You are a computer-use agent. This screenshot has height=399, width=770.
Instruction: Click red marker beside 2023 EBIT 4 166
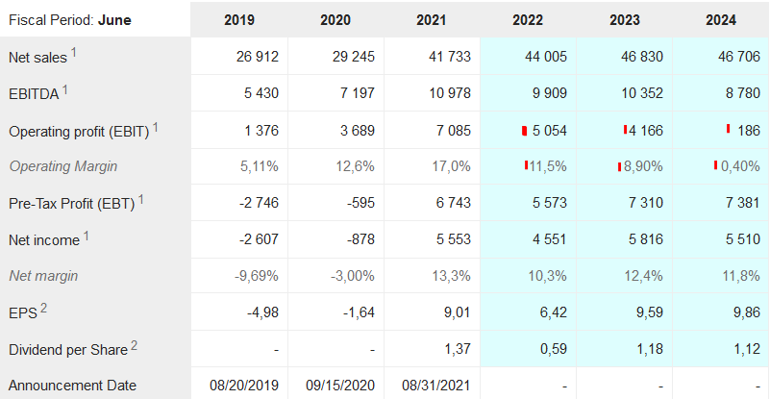coord(625,130)
